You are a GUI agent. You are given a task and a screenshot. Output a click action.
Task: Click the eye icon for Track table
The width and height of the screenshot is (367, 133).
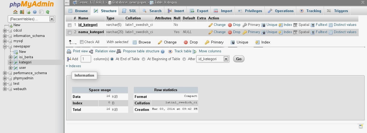tap(170, 51)
